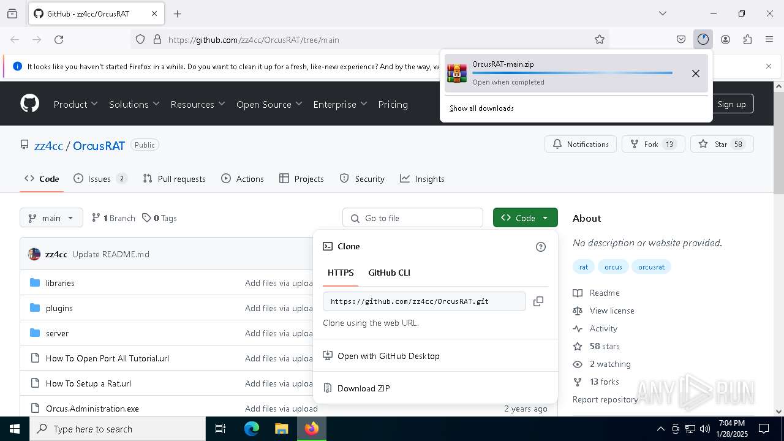Open the server folder

[x=57, y=333]
